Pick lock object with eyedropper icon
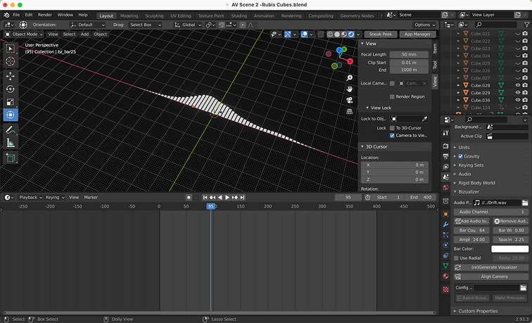The height and width of the screenshot is (323, 532). 424,119
